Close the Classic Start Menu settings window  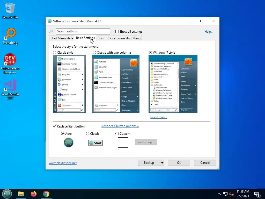coord(214,21)
